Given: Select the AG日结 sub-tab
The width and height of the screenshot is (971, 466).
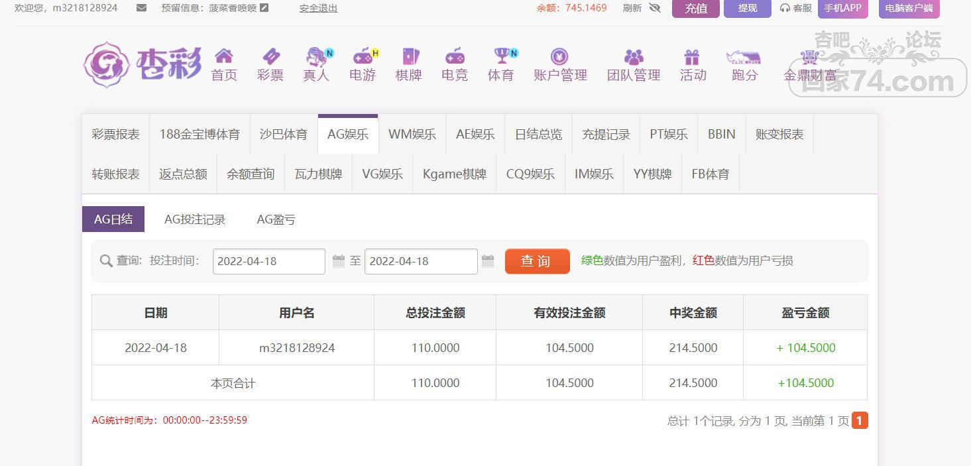Looking at the screenshot, I should (113, 219).
